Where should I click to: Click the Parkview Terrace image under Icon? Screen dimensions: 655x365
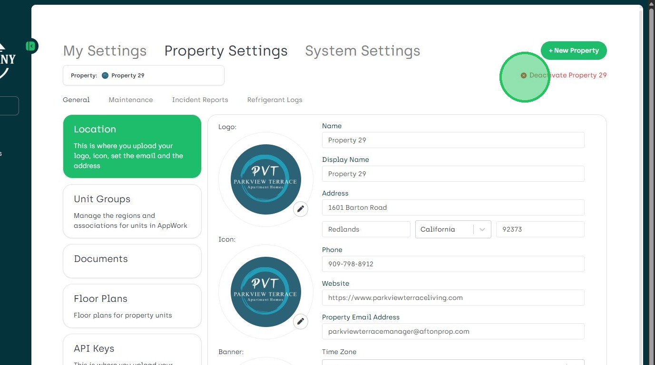pos(266,292)
